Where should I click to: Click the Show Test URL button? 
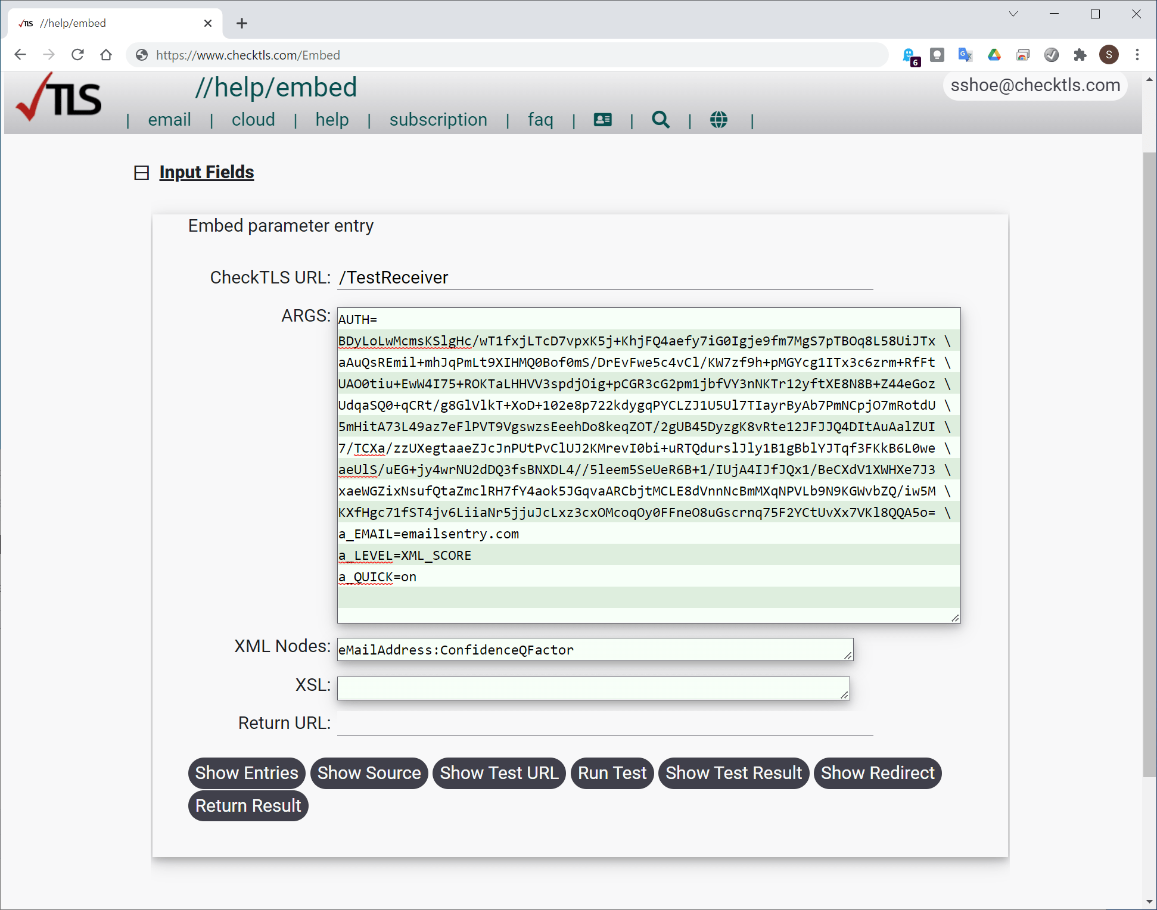pos(499,773)
